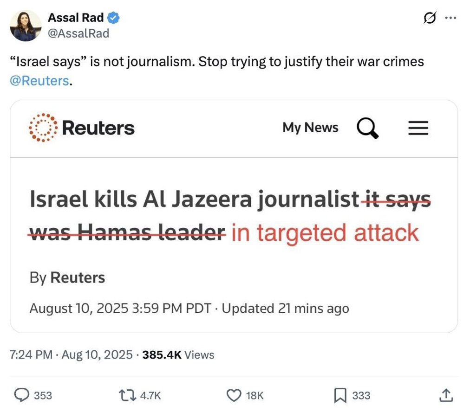Like the tweet with heart icon
The height and width of the screenshot is (412, 470).
point(233,395)
